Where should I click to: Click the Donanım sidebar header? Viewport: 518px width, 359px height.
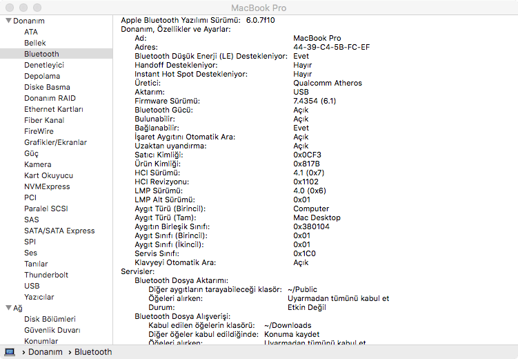[x=29, y=21]
